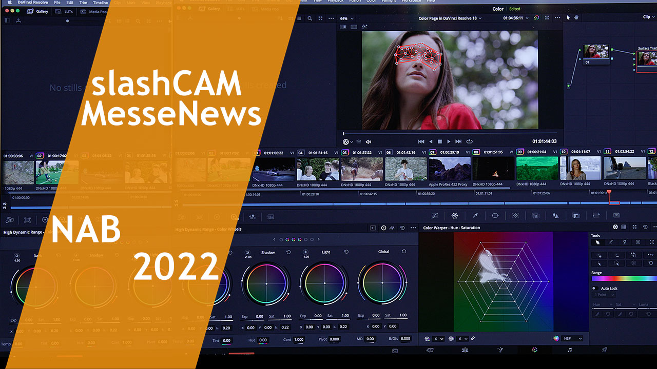This screenshot has height=369, width=657.
Task: Toggle the Auto Lock switch
Action: coord(594,289)
